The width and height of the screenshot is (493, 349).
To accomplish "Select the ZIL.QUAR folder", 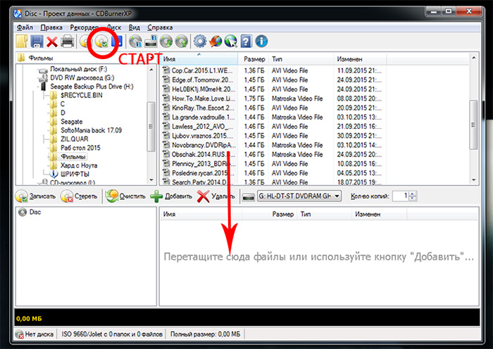I will [75, 139].
